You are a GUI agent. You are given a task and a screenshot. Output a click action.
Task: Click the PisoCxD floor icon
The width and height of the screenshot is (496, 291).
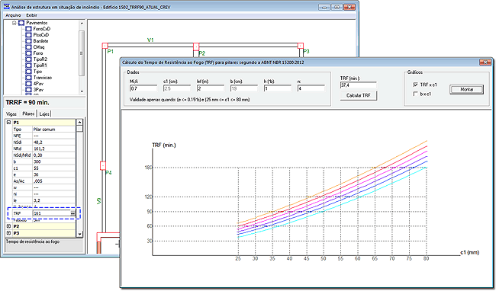pos(28,35)
